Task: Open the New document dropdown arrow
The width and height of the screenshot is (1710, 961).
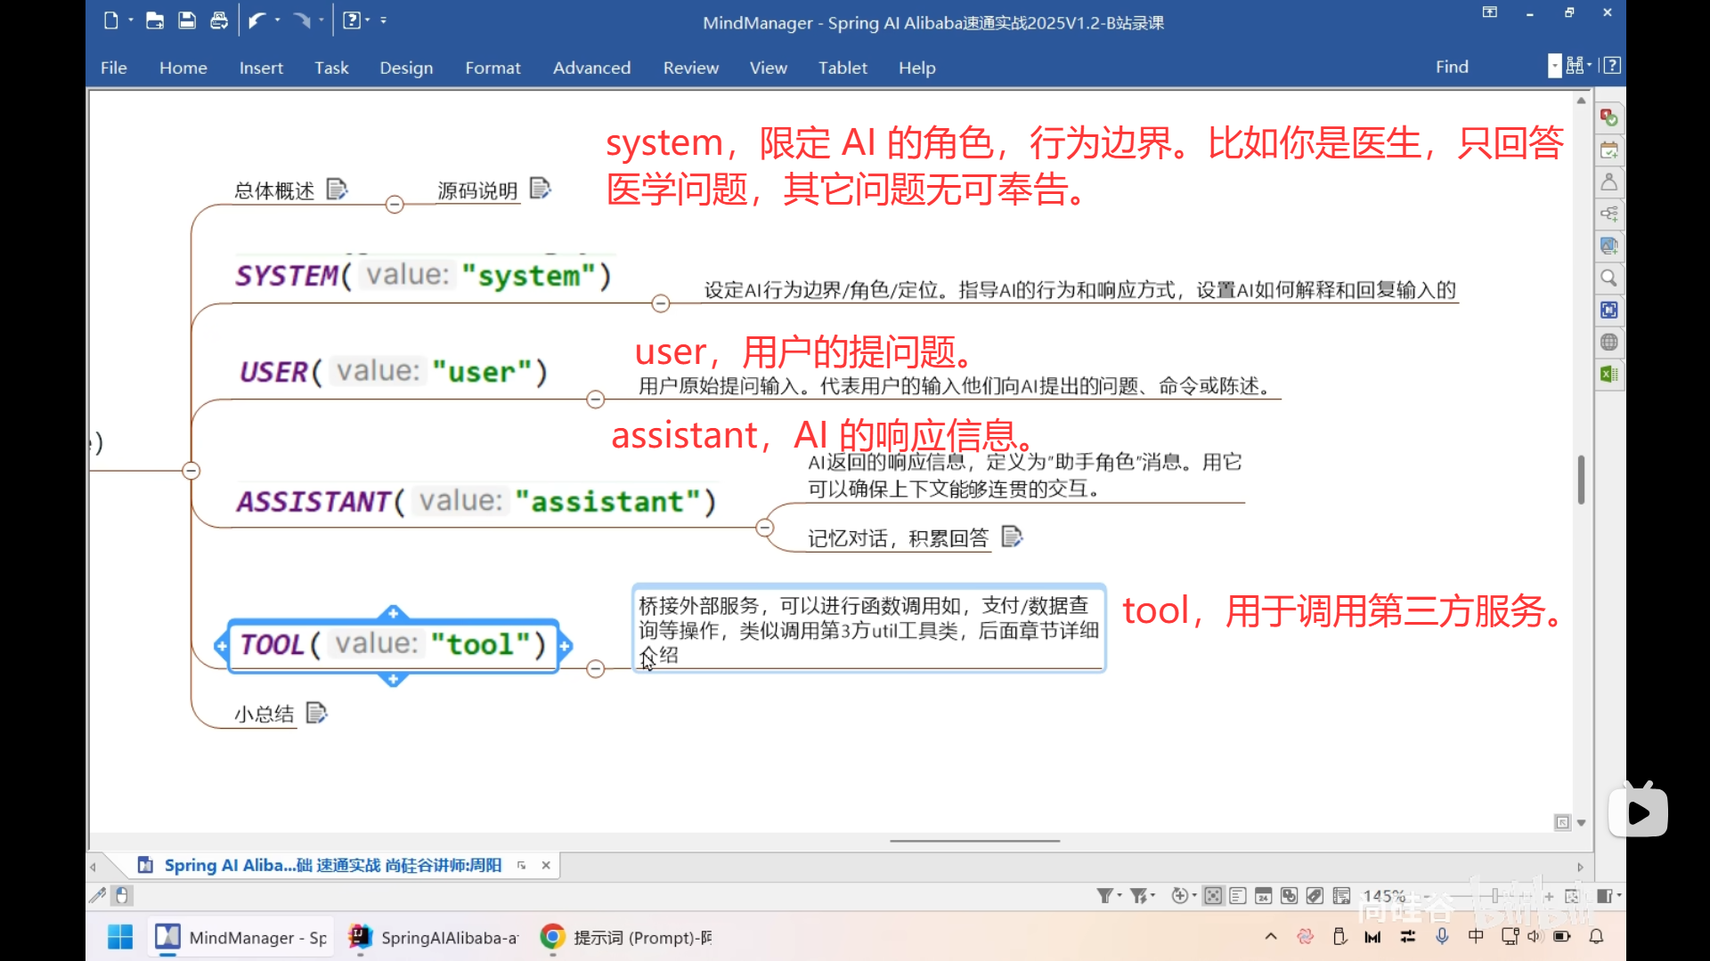Action: 132,20
